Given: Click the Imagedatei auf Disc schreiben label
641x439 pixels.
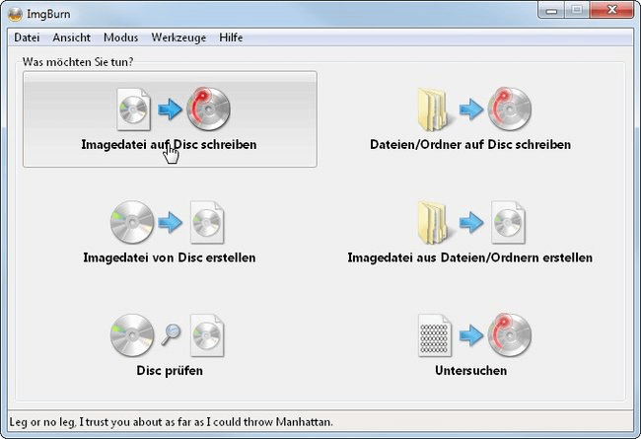Looking at the screenshot, I should (x=169, y=144).
